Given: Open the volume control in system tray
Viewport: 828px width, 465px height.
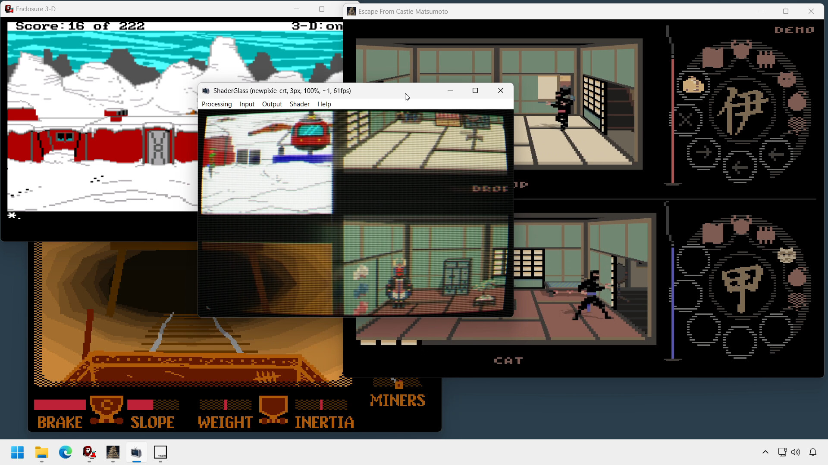Looking at the screenshot, I should tap(796, 452).
